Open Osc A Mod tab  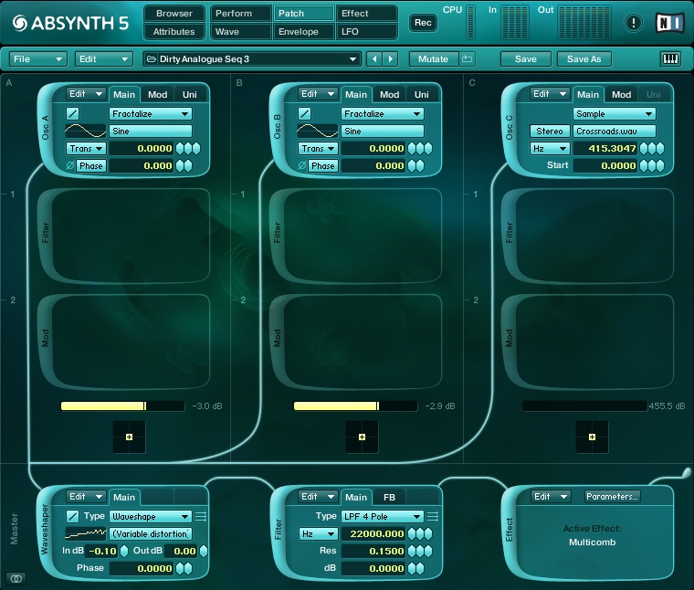tap(158, 94)
